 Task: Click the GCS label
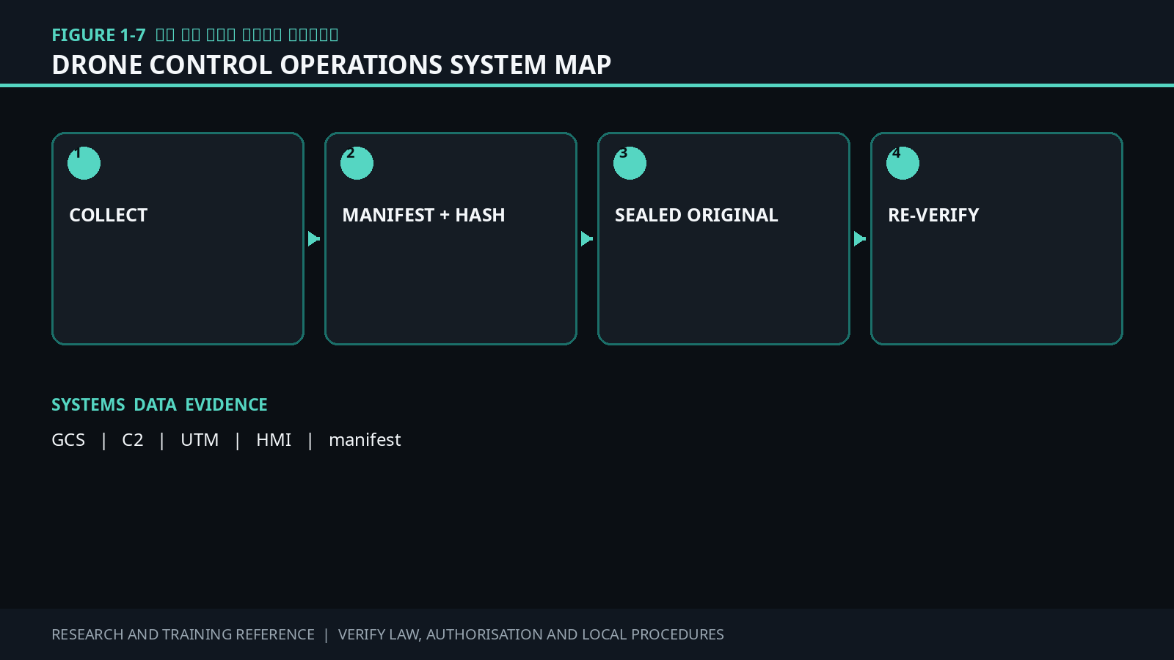(x=68, y=439)
